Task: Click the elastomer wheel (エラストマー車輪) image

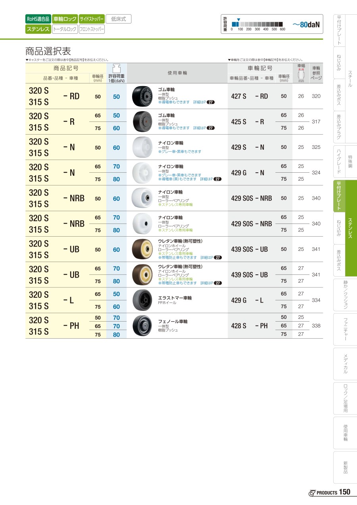Action: pos(140,300)
